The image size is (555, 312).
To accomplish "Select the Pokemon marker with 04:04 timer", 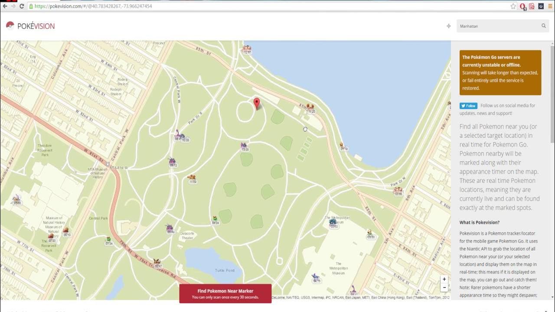I will point(215,220).
